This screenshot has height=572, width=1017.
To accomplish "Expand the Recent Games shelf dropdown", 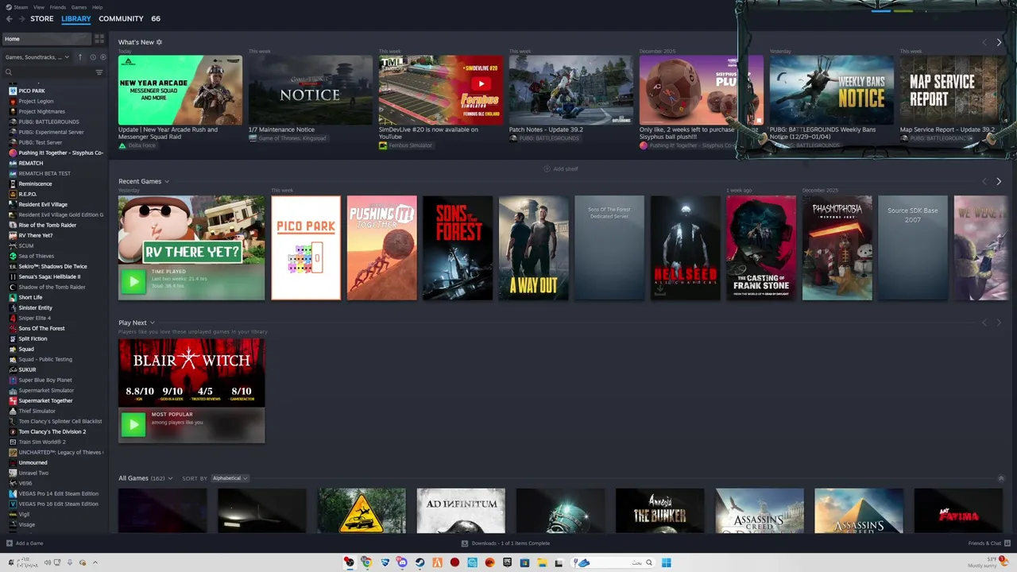I will pos(166,181).
